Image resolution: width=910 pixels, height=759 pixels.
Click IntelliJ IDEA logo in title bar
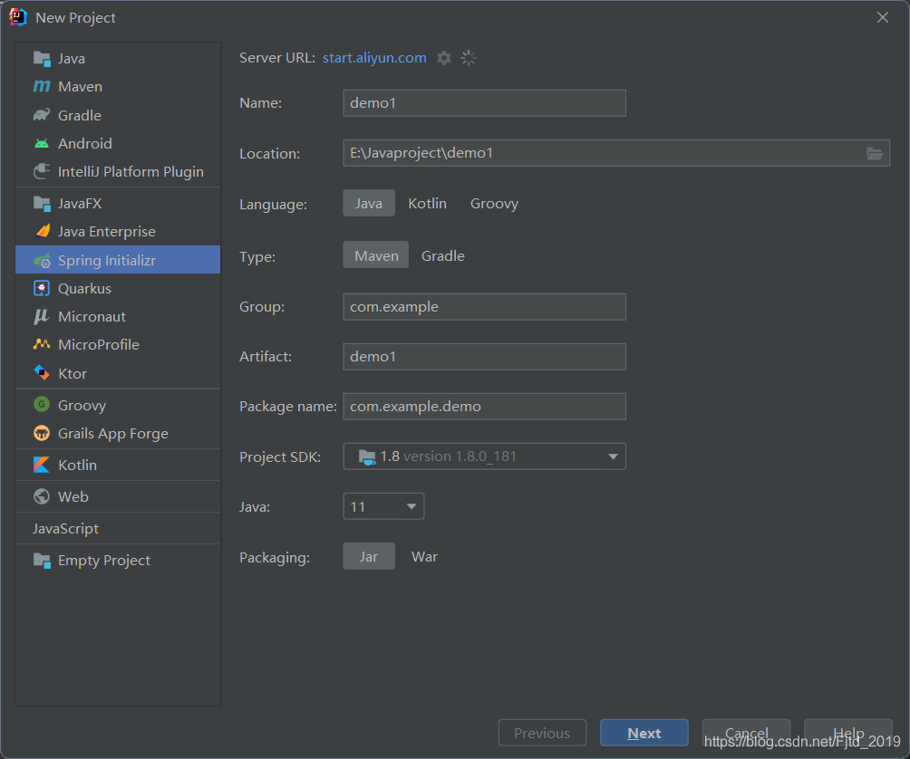[x=18, y=17]
